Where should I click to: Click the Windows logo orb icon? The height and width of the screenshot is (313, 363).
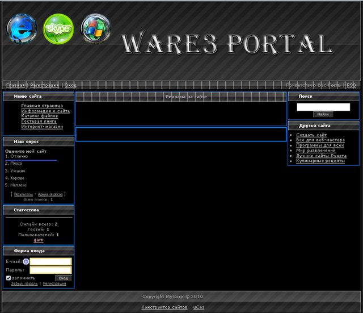[95, 28]
